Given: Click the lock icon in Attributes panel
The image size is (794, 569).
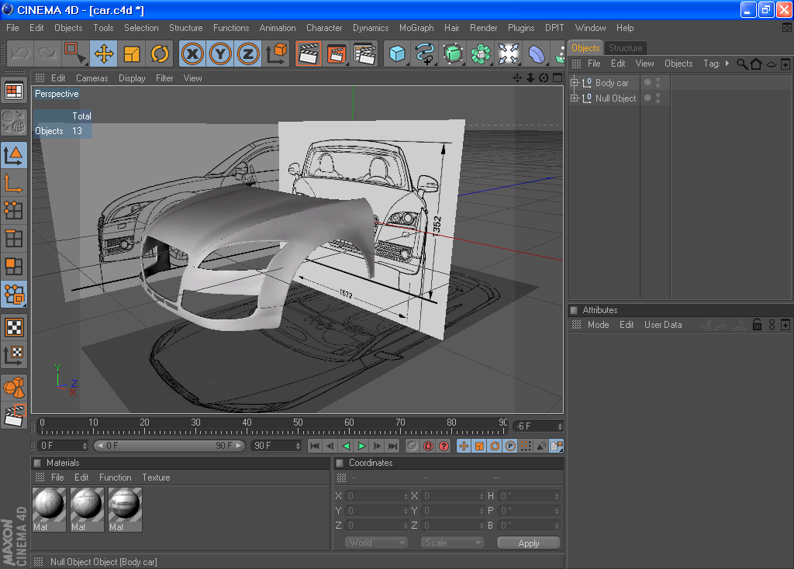Looking at the screenshot, I should pos(757,325).
